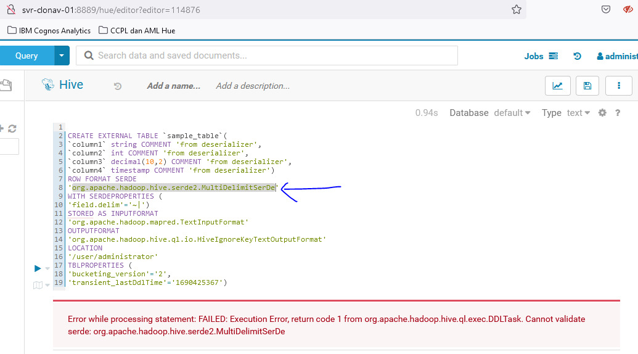Screen dimensions: 638x354
Task: Save the query using the floppy disk icon
Action: (x=587, y=86)
